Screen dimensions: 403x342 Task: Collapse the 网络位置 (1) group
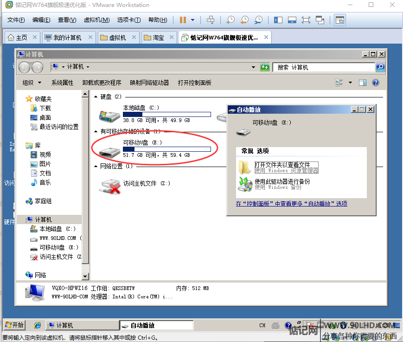point(96,167)
